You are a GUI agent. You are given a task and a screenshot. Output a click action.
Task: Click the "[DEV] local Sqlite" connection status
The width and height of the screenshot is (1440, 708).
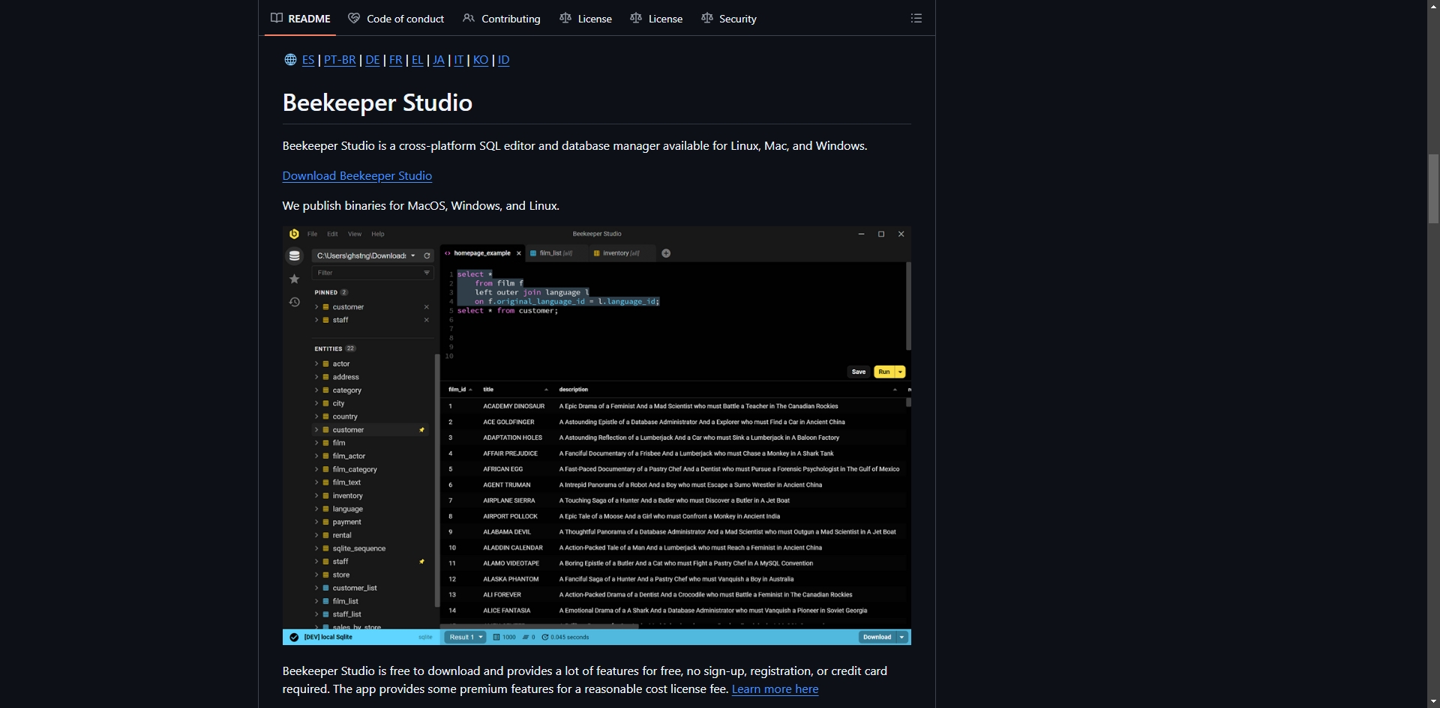click(328, 638)
